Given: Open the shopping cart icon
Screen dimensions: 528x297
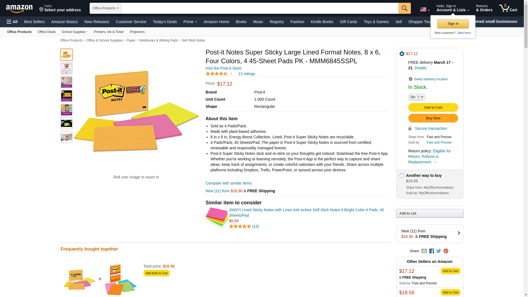Looking at the screenshot, I should [508, 8].
